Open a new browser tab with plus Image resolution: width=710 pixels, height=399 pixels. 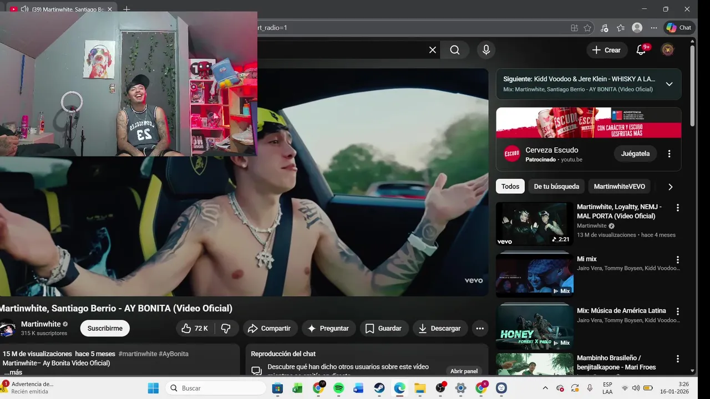pos(126,9)
